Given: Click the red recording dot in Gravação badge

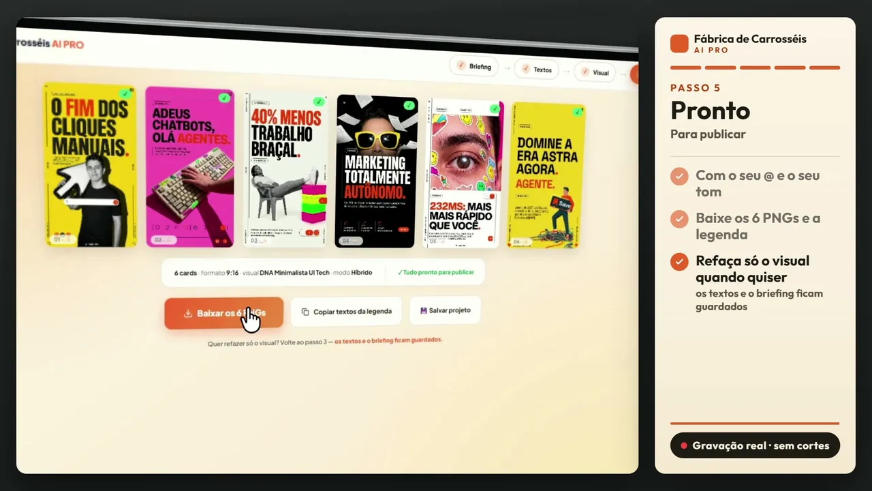Looking at the screenshot, I should pyautogui.click(x=684, y=446).
